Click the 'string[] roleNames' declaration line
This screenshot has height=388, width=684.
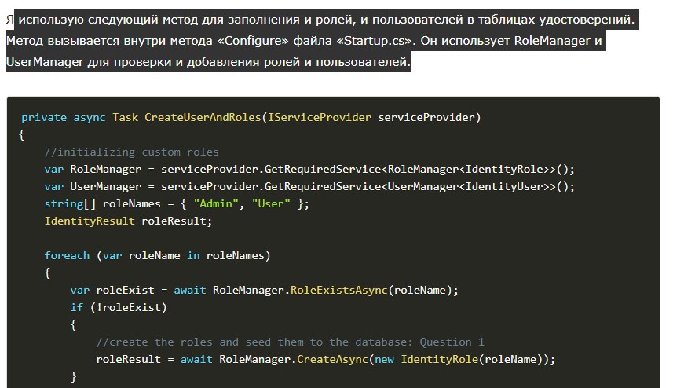[x=177, y=204]
